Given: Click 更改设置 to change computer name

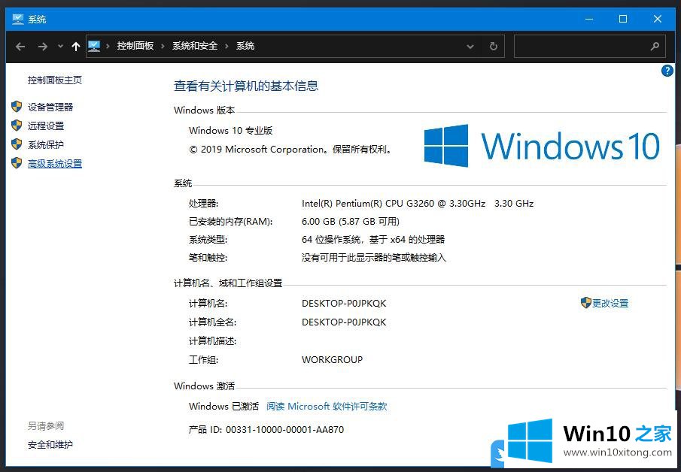Looking at the screenshot, I should 610,303.
